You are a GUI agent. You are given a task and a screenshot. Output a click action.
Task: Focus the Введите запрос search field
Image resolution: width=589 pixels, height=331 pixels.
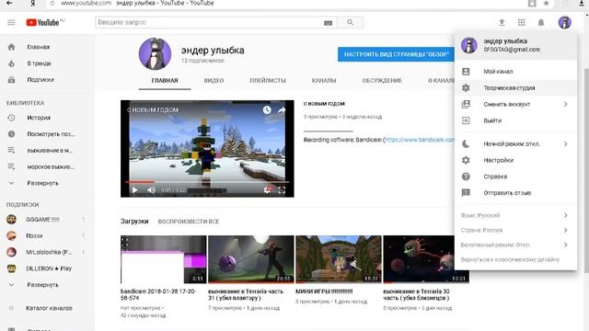tap(216, 22)
